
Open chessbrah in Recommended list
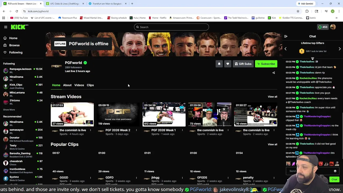pos(23,163)
